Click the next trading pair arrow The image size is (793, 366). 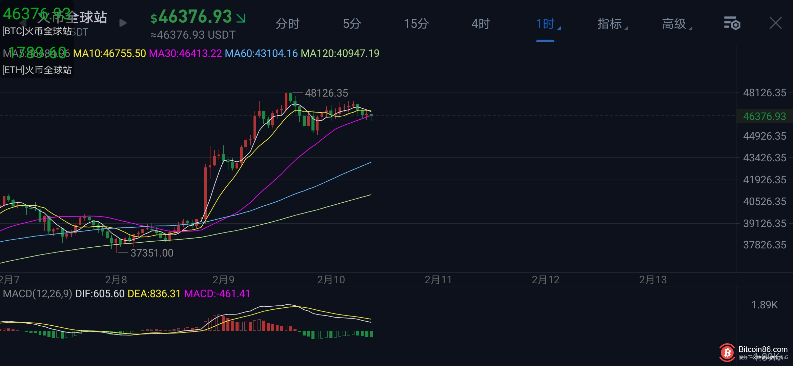(123, 23)
